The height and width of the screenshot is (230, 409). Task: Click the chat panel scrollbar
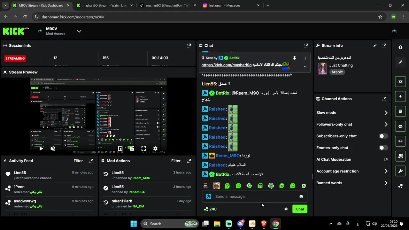pyautogui.click(x=312, y=176)
